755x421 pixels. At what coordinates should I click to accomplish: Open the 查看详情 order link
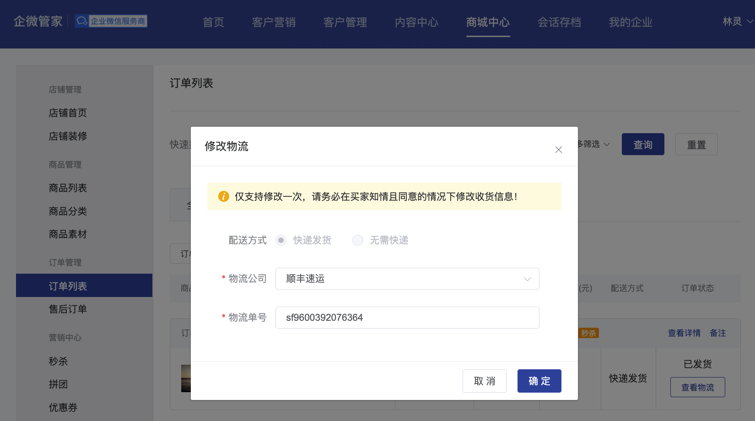(x=684, y=333)
